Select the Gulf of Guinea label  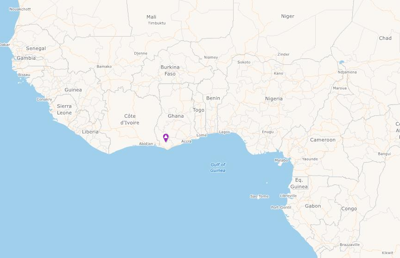pos(218,168)
